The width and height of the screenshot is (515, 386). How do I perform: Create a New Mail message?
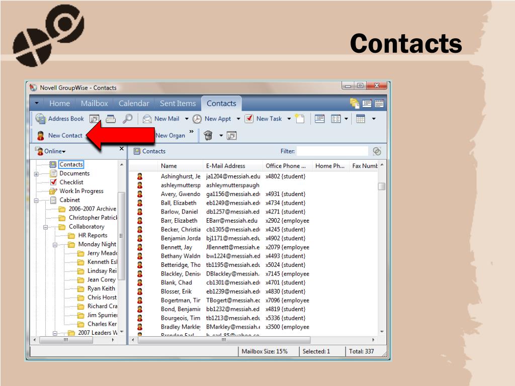[x=161, y=119]
